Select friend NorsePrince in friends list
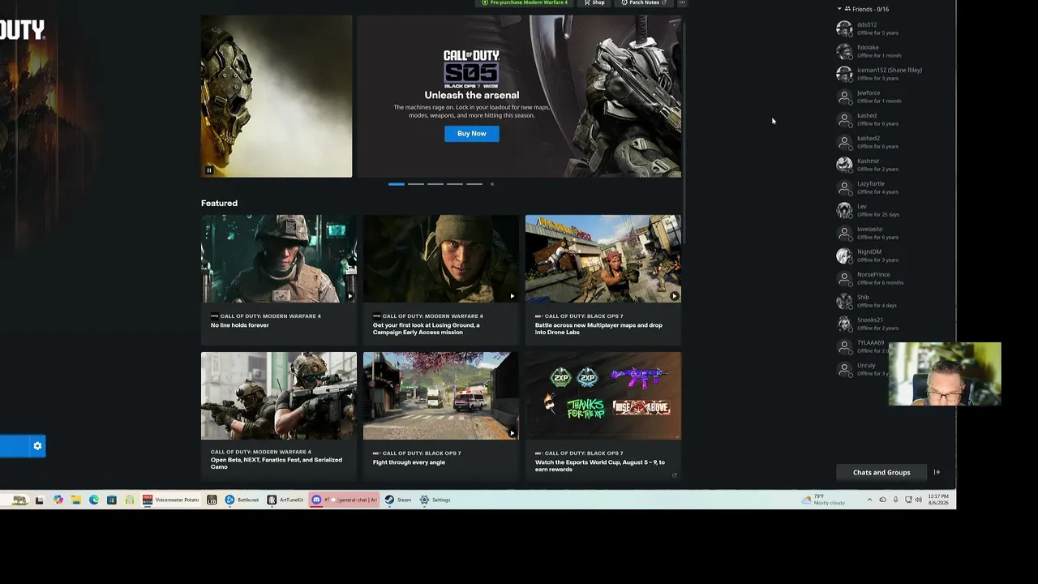Screen dimensions: 1038x584 [880, 278]
